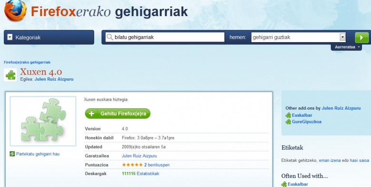
Task: Expand the Kategoriak dropdown menu
Action: [x=49, y=37]
